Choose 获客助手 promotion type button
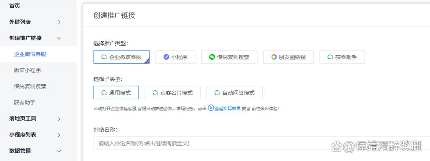 [x=342, y=57]
